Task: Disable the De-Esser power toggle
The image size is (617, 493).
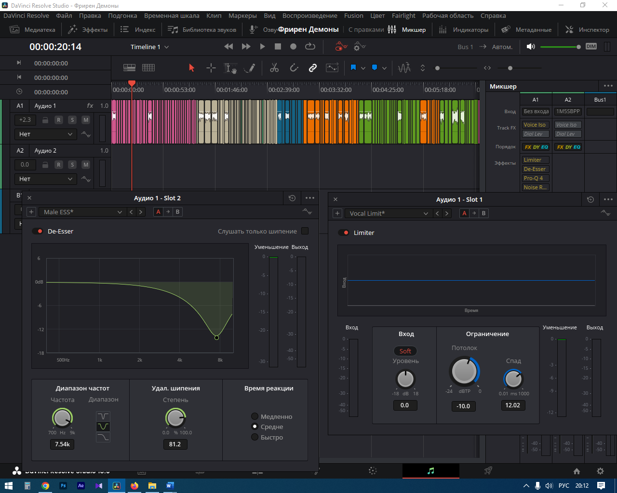Action: click(x=38, y=232)
